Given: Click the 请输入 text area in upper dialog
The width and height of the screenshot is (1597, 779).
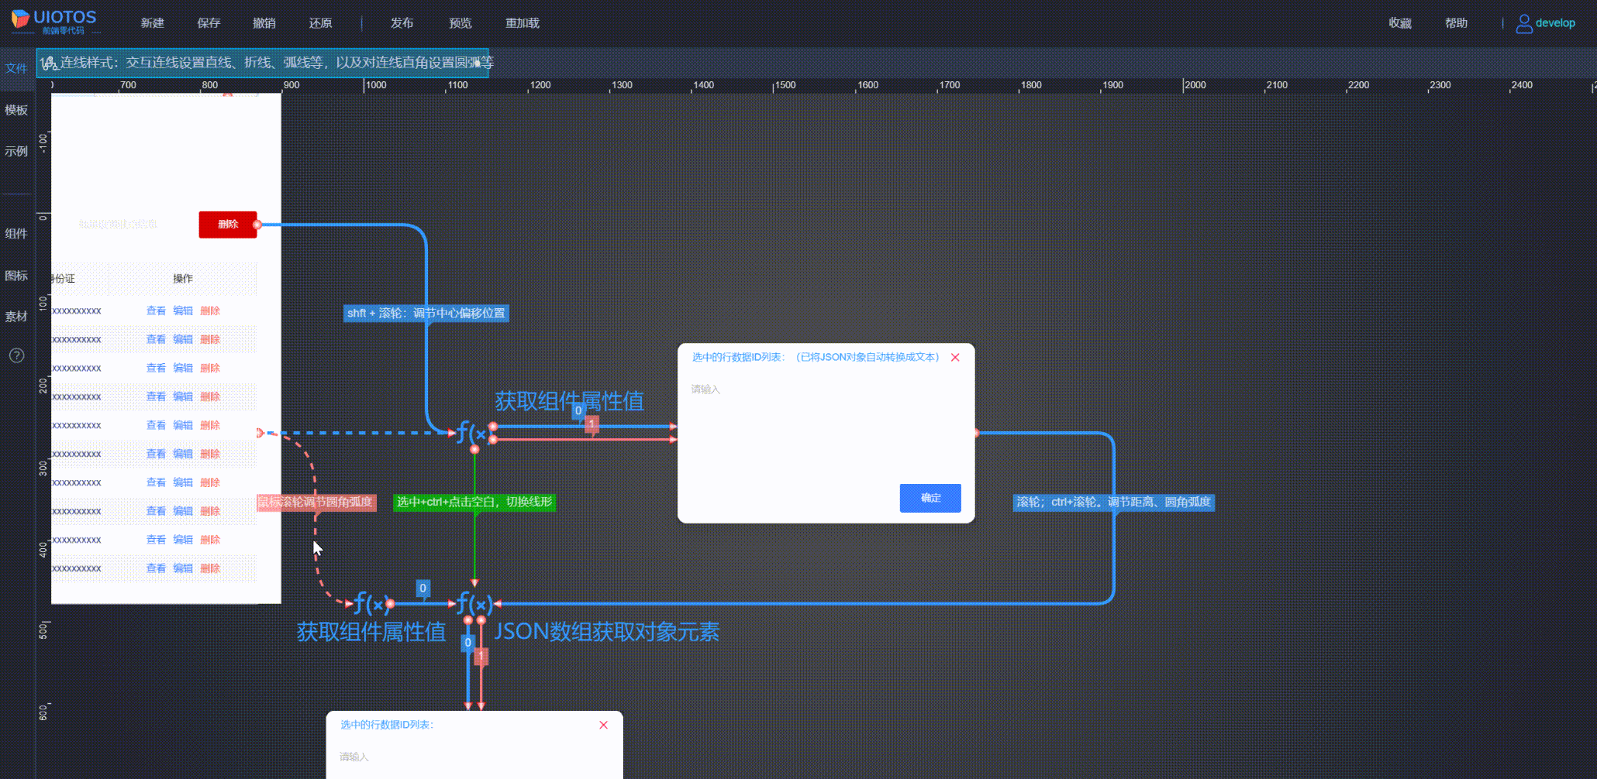Looking at the screenshot, I should pos(825,426).
